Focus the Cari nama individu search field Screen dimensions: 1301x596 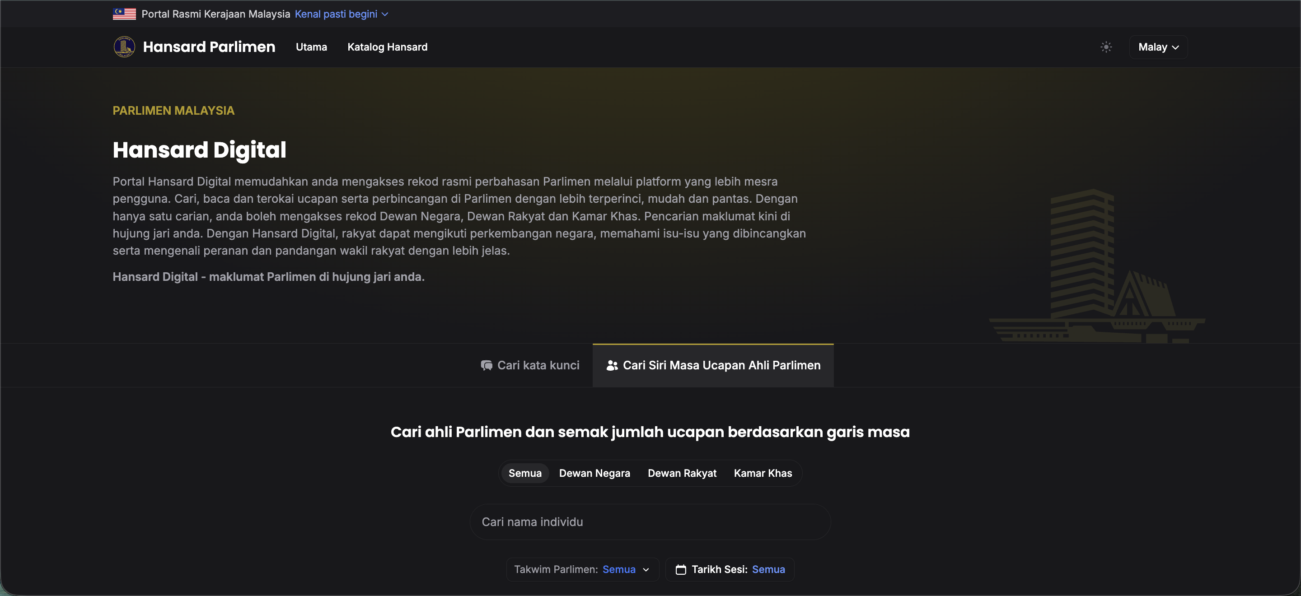click(650, 522)
